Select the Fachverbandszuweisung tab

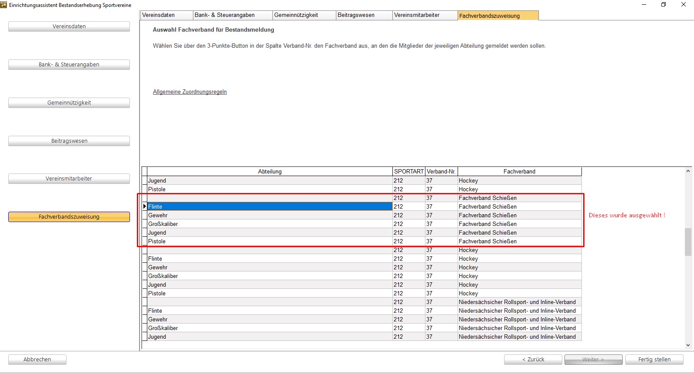coord(498,16)
